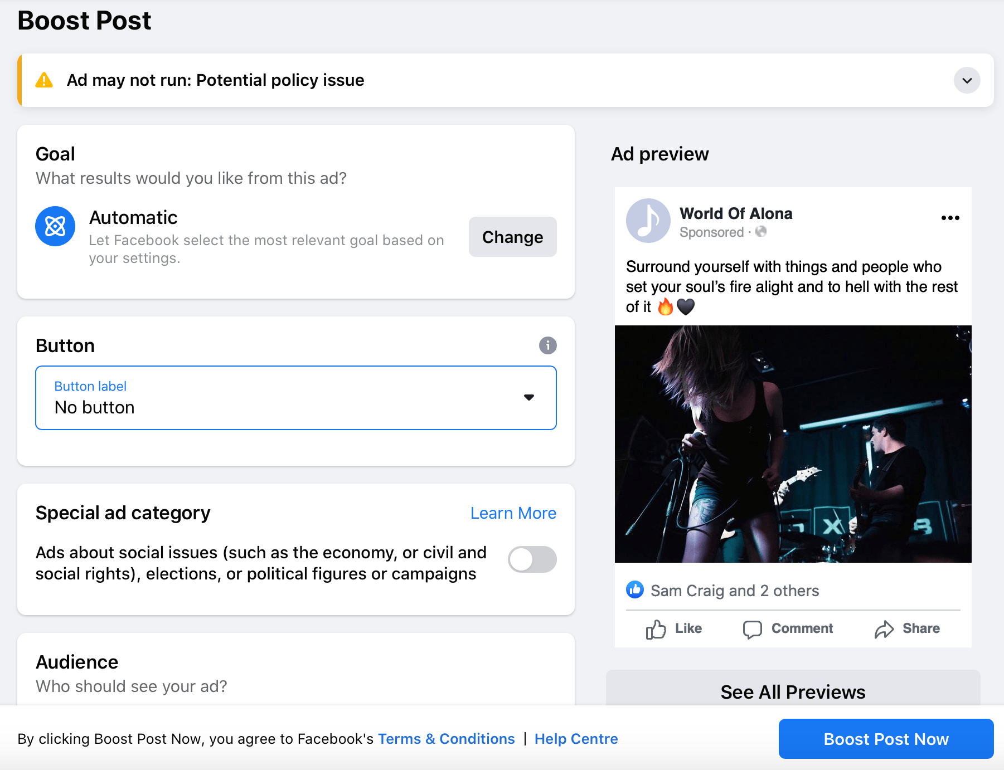Click the 'Sponsored' label in ad preview
Screen dimensions: 1004x770
(711, 232)
